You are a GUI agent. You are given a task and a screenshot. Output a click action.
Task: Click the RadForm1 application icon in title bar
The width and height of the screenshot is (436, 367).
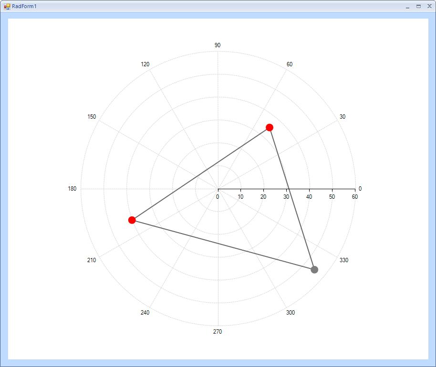click(x=7, y=6)
